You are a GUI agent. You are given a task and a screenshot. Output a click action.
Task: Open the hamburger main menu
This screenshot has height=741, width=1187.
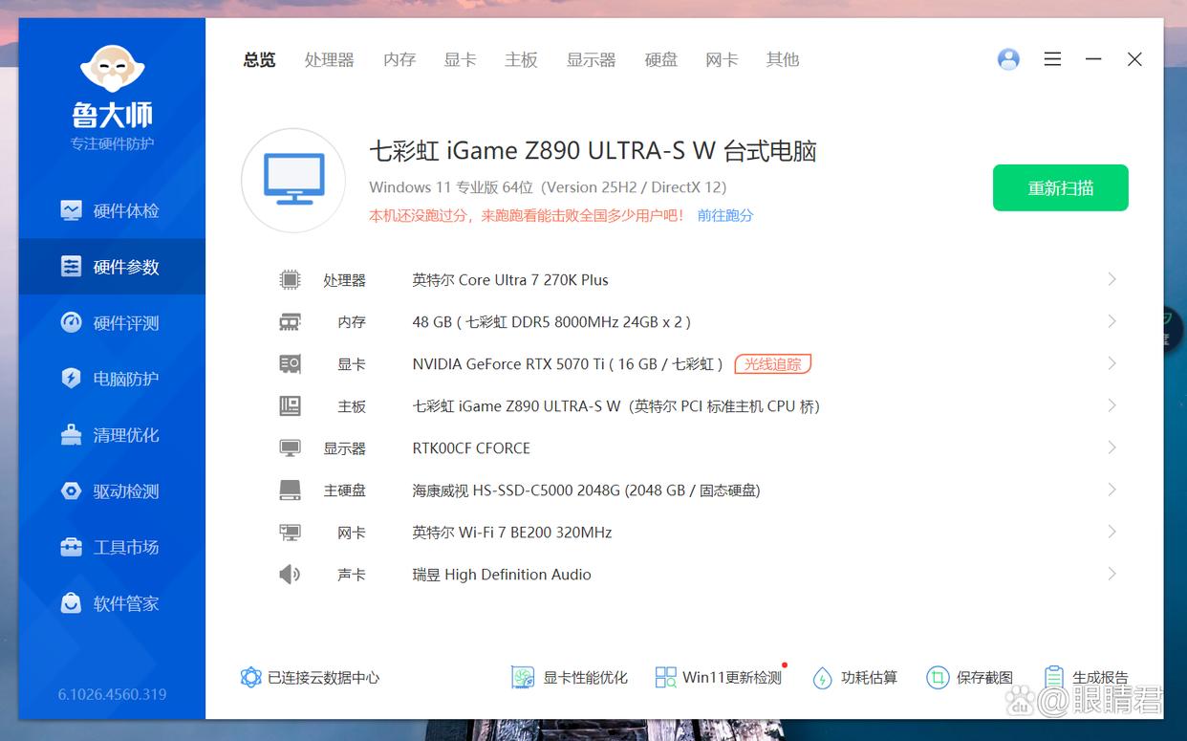point(1052,59)
